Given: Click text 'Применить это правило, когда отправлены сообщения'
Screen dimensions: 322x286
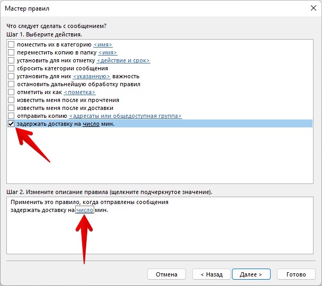Looking at the screenshot, I should click(x=90, y=202).
